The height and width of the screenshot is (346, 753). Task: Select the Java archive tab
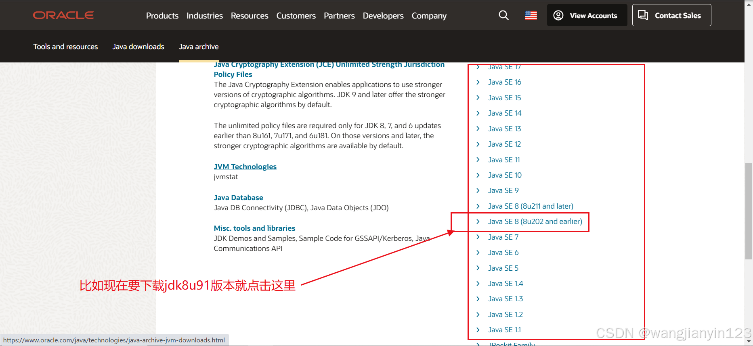coord(199,47)
